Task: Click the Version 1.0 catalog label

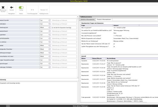Action: [44, 10]
